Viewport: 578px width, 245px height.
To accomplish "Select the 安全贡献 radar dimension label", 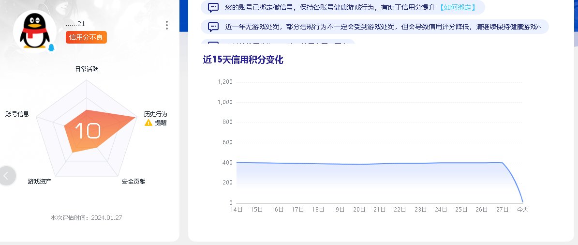I will click(x=133, y=182).
